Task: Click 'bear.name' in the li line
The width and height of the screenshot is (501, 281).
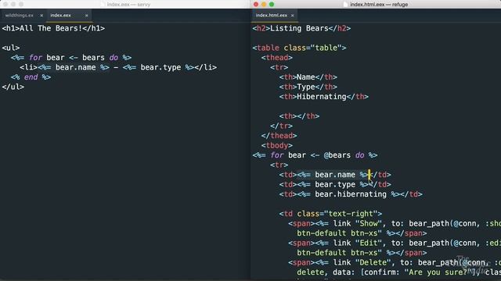Action: coord(75,68)
